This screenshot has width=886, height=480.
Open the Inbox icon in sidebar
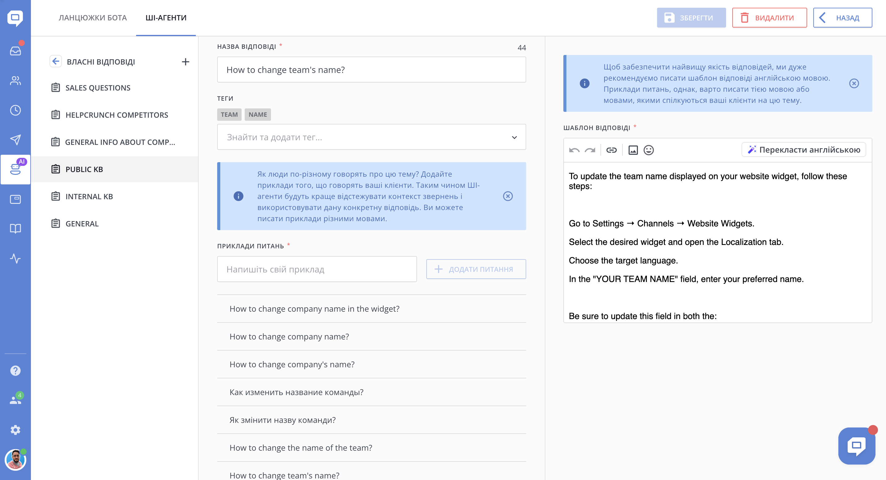(15, 51)
